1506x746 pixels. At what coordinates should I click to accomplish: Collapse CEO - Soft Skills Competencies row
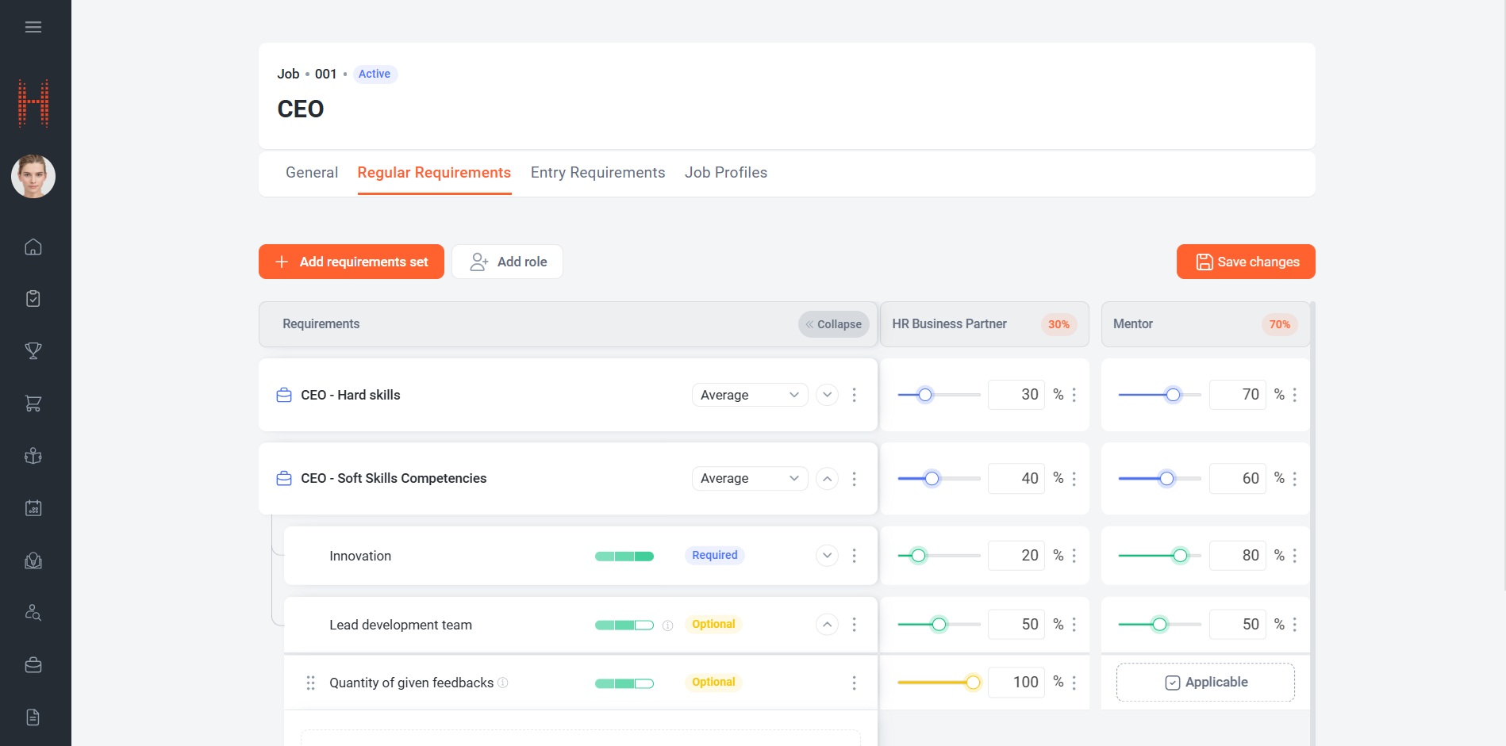pos(827,478)
